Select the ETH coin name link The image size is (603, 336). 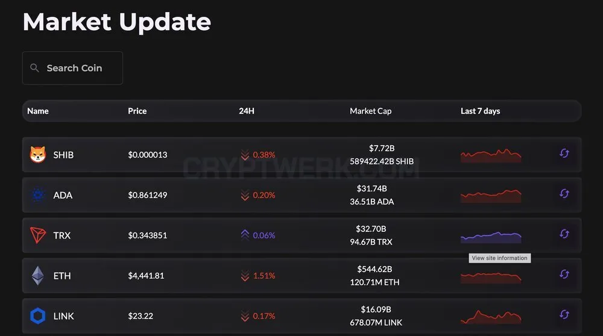point(62,276)
